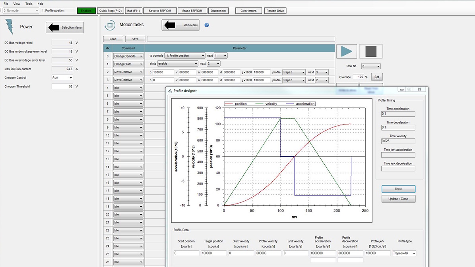Go back with the Selection Menu arrow button
The image size is (475, 267).
click(64, 27)
